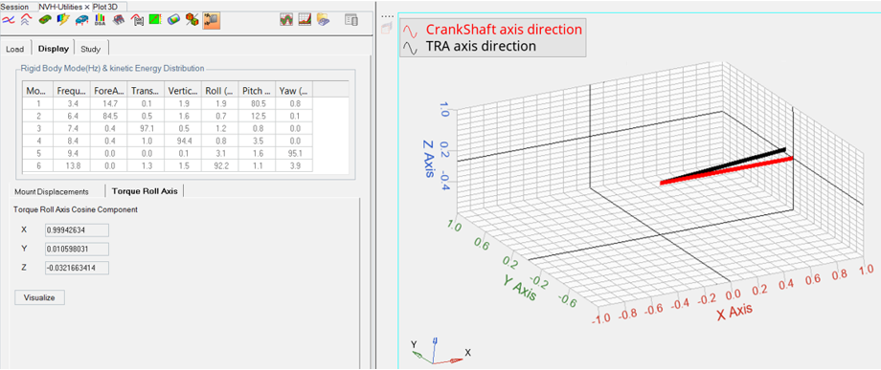
Task: Switch to the Load tab
Action: pyautogui.click(x=15, y=49)
